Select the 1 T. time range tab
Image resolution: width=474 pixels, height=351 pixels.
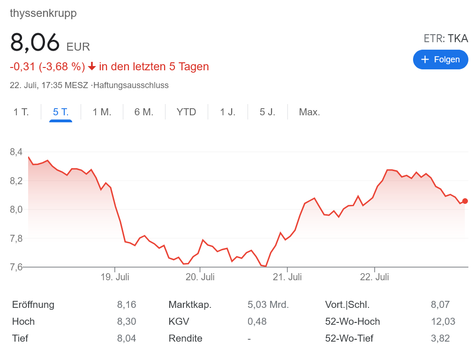[21, 112]
